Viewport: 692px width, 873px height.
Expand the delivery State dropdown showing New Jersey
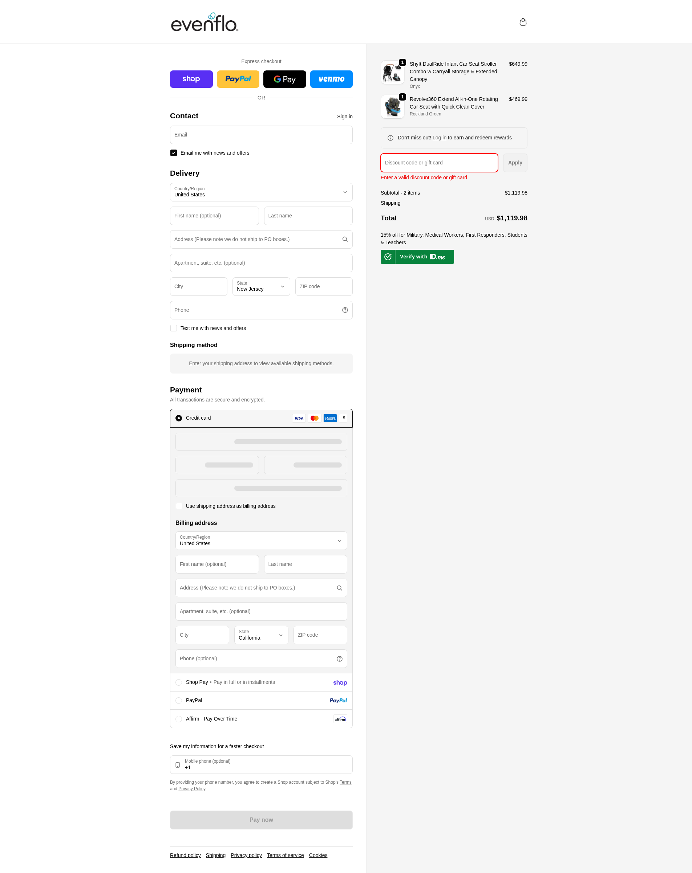coord(261,287)
